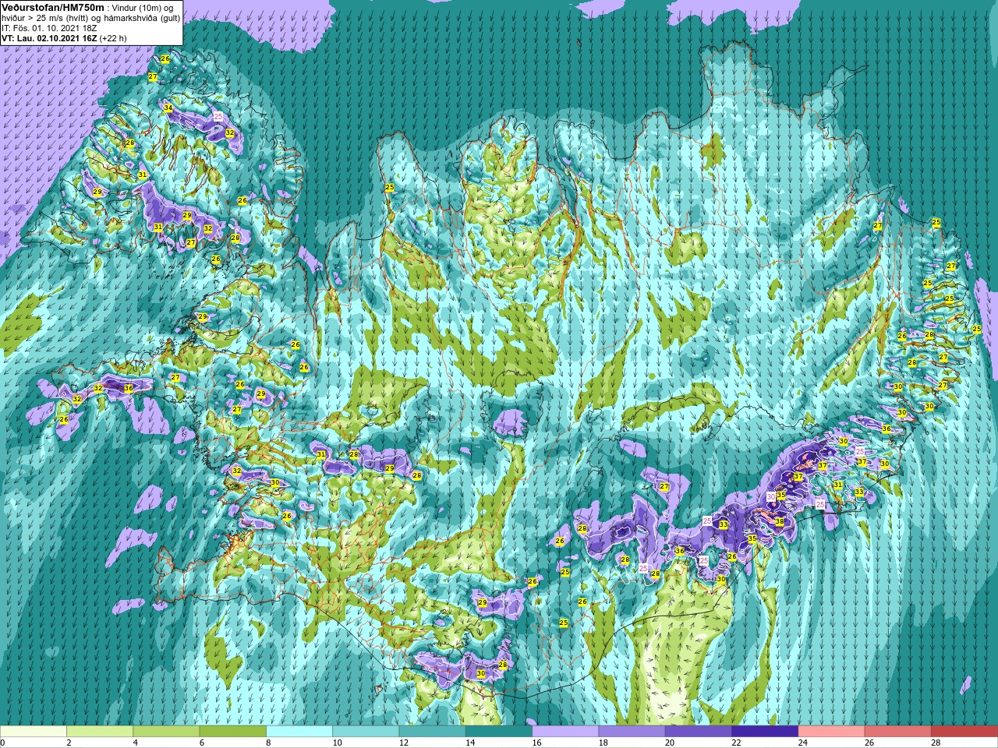This screenshot has height=748, width=998.
Task: Click the 'VT: Lau. 02.10.2021 16Z' valid time
Action: click(49, 37)
